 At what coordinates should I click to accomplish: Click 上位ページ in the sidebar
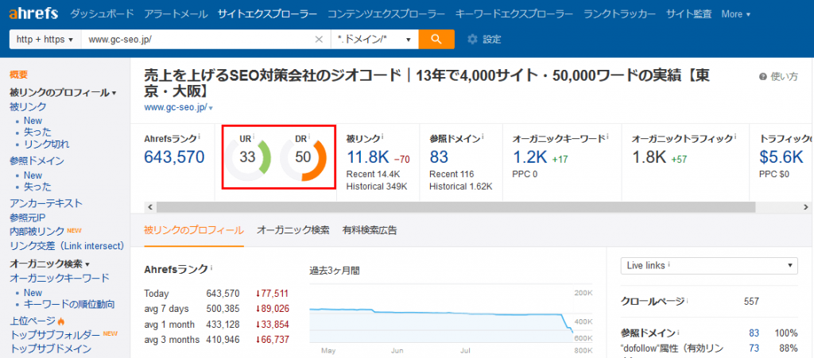coord(32,321)
